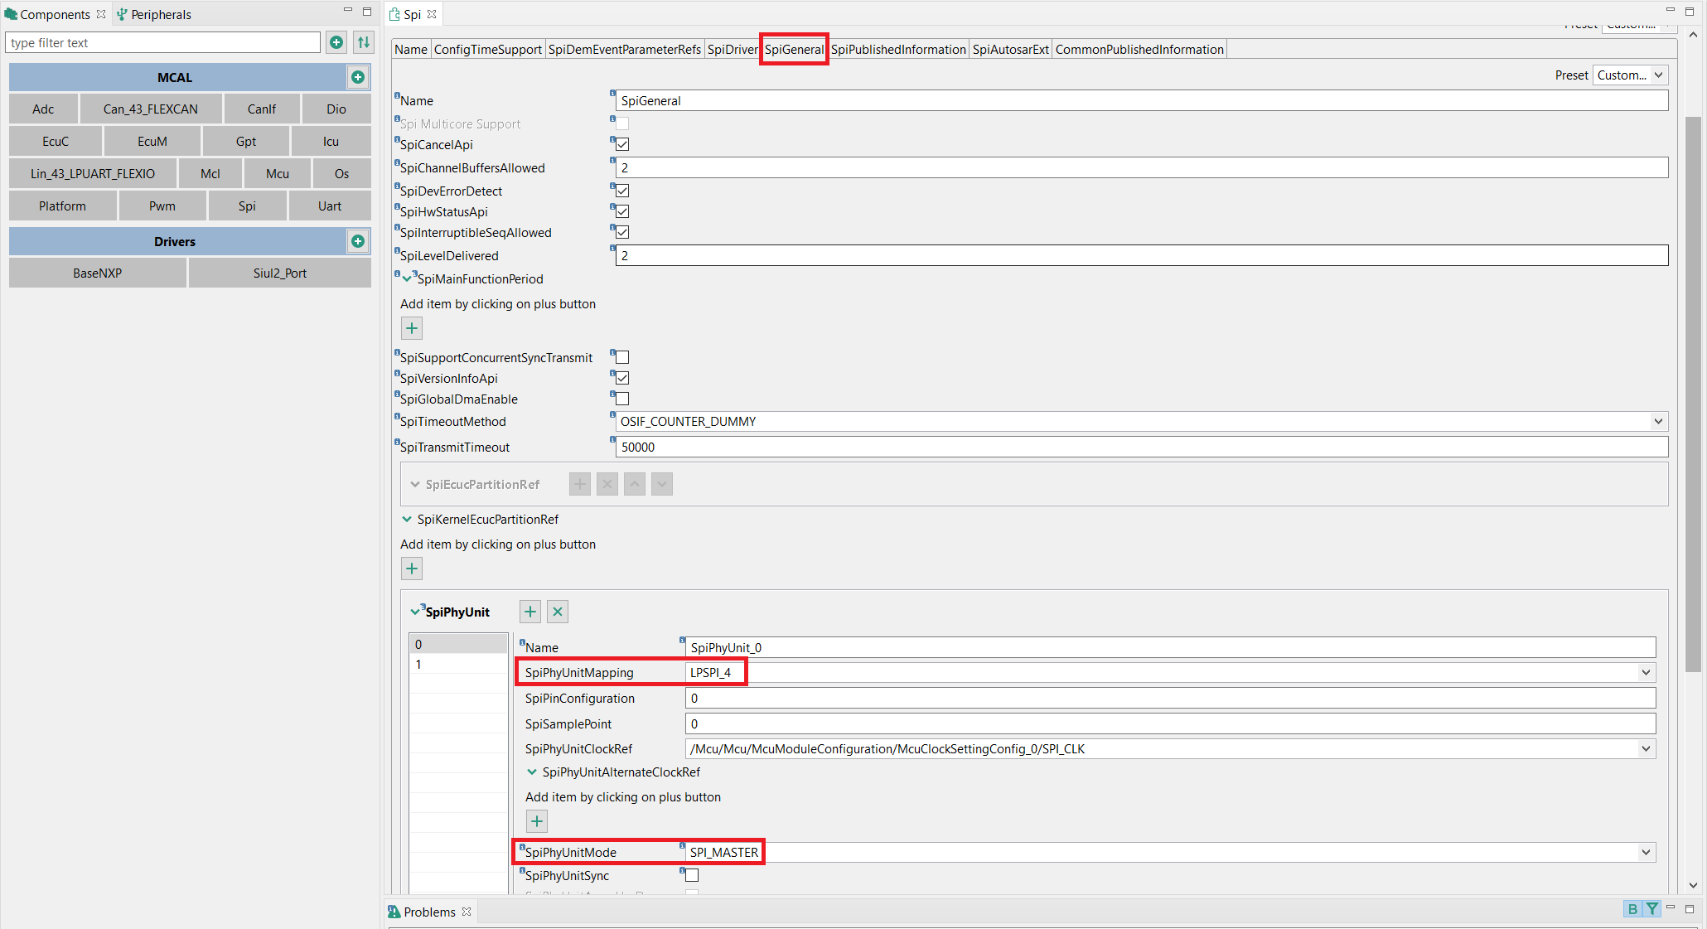Click the Siul2_Port driver button
Image resolution: width=1707 pixels, height=929 pixels.
tap(280, 273)
